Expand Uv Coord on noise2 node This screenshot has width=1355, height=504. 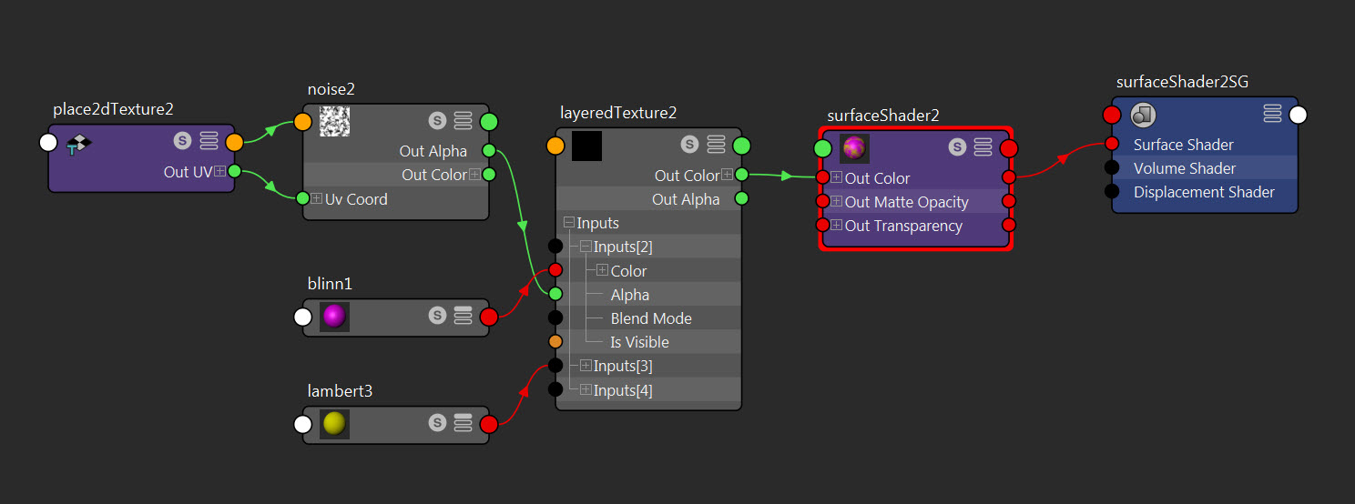pyautogui.click(x=316, y=198)
